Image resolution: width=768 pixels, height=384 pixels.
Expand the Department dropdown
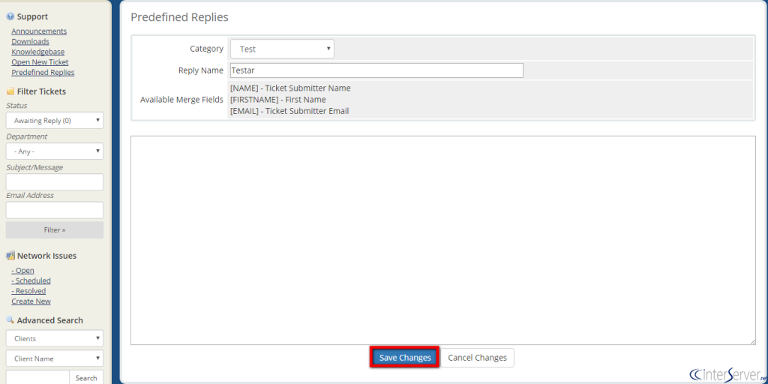(x=54, y=151)
